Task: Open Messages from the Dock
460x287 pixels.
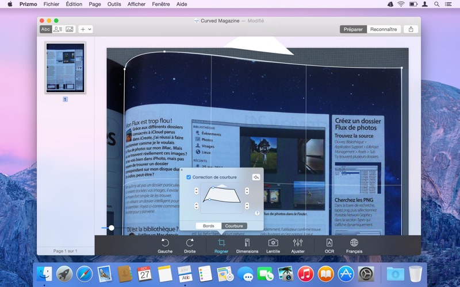Action: (x=246, y=274)
